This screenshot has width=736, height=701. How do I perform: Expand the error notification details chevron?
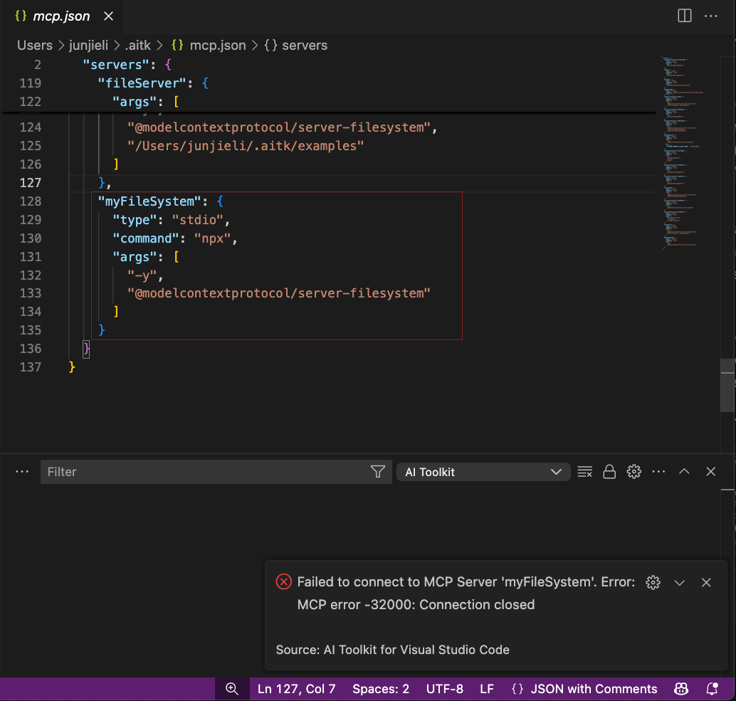(679, 582)
